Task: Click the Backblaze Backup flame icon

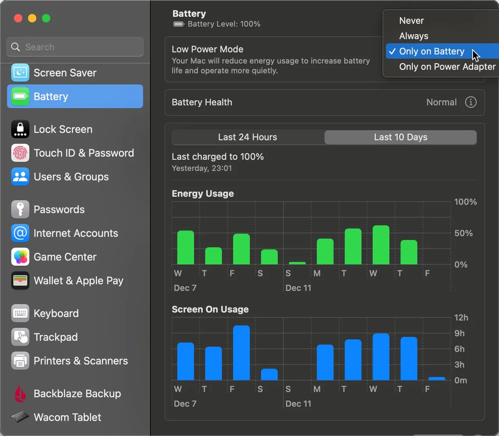Action: (20, 394)
